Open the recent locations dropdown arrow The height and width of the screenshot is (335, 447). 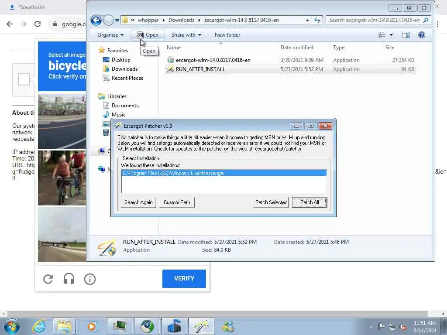click(117, 21)
